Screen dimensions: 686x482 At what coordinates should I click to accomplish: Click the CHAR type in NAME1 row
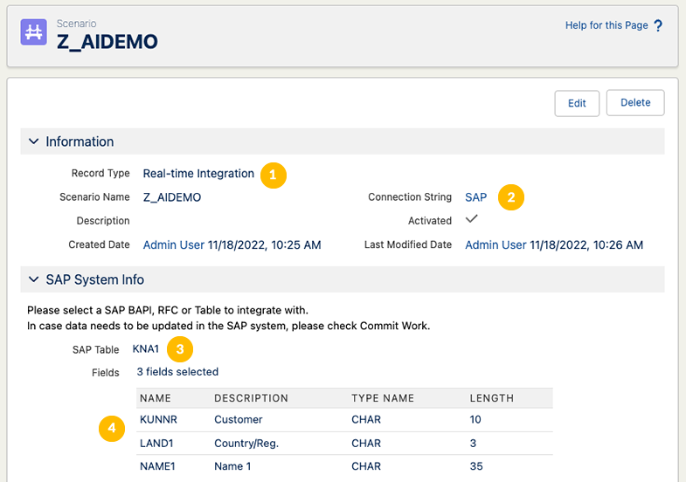click(366, 466)
